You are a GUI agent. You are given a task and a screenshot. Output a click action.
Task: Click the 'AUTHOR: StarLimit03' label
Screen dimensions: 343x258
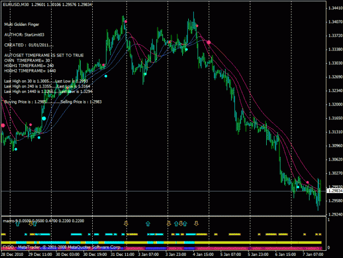point(24,35)
